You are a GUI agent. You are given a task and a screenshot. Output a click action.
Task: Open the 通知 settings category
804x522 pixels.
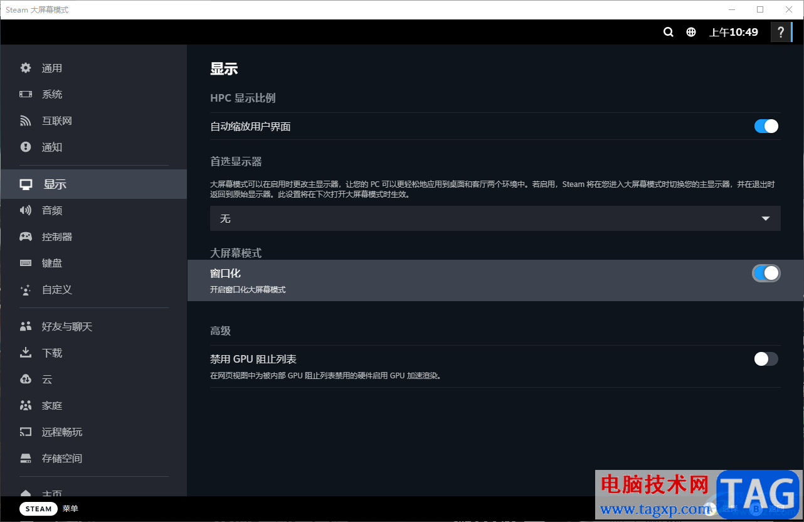click(93, 147)
